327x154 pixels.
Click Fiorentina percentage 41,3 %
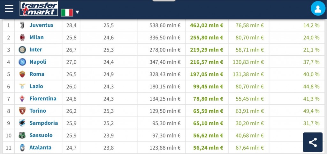click(x=311, y=99)
